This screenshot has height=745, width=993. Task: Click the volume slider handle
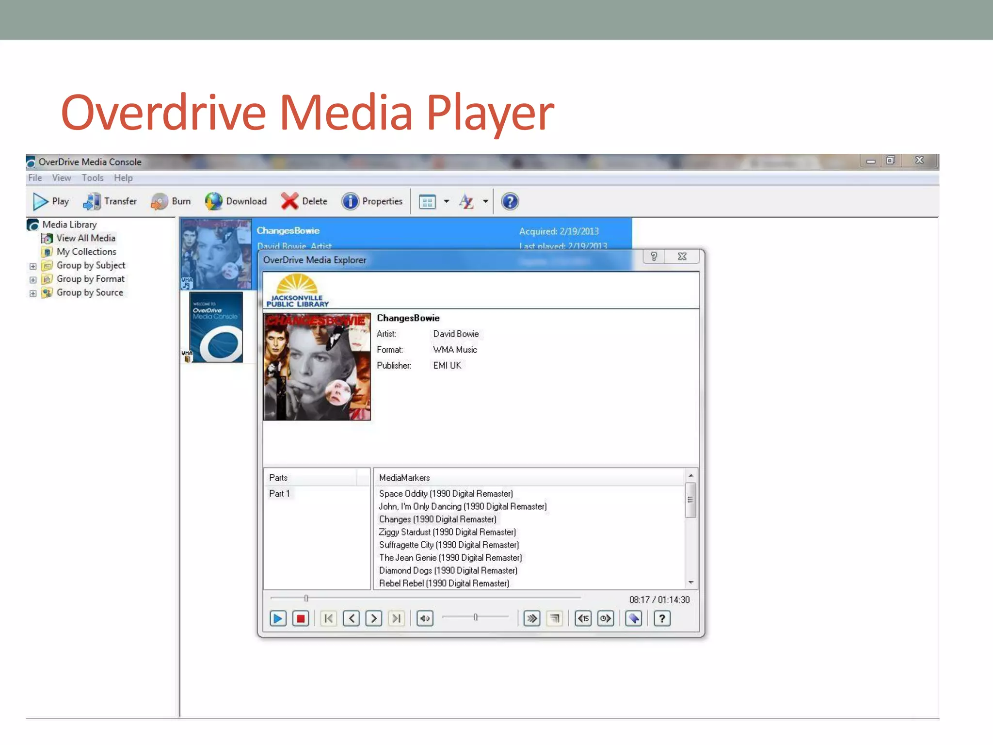(x=476, y=617)
